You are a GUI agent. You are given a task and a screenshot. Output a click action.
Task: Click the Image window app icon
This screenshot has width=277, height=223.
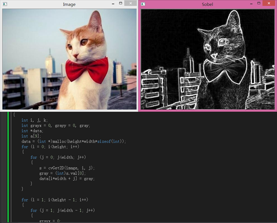[5, 4]
